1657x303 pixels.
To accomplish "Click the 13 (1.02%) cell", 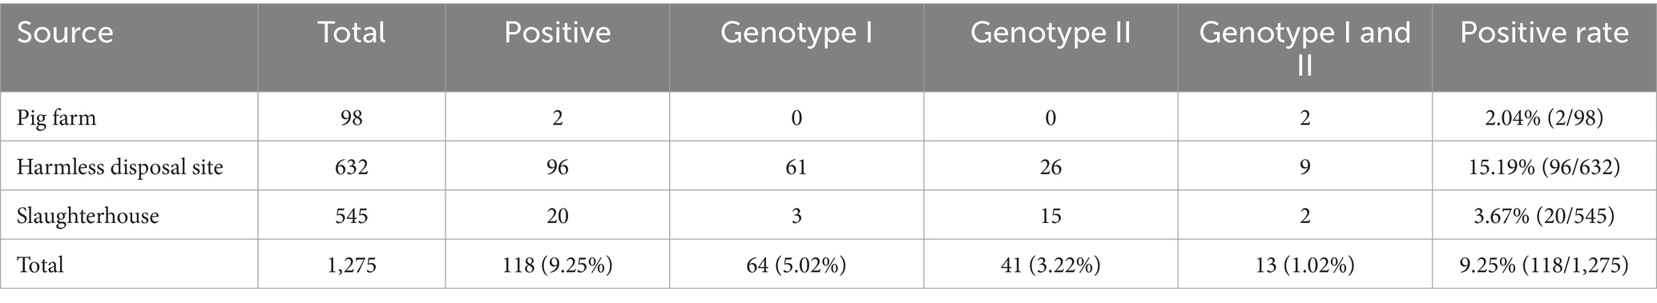I will pyautogui.click(x=1304, y=265).
